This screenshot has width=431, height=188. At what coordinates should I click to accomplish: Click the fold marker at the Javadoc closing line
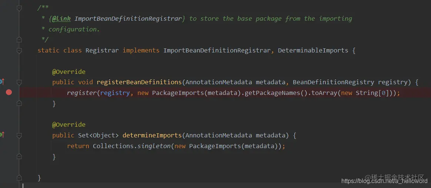pyautogui.click(x=19, y=40)
